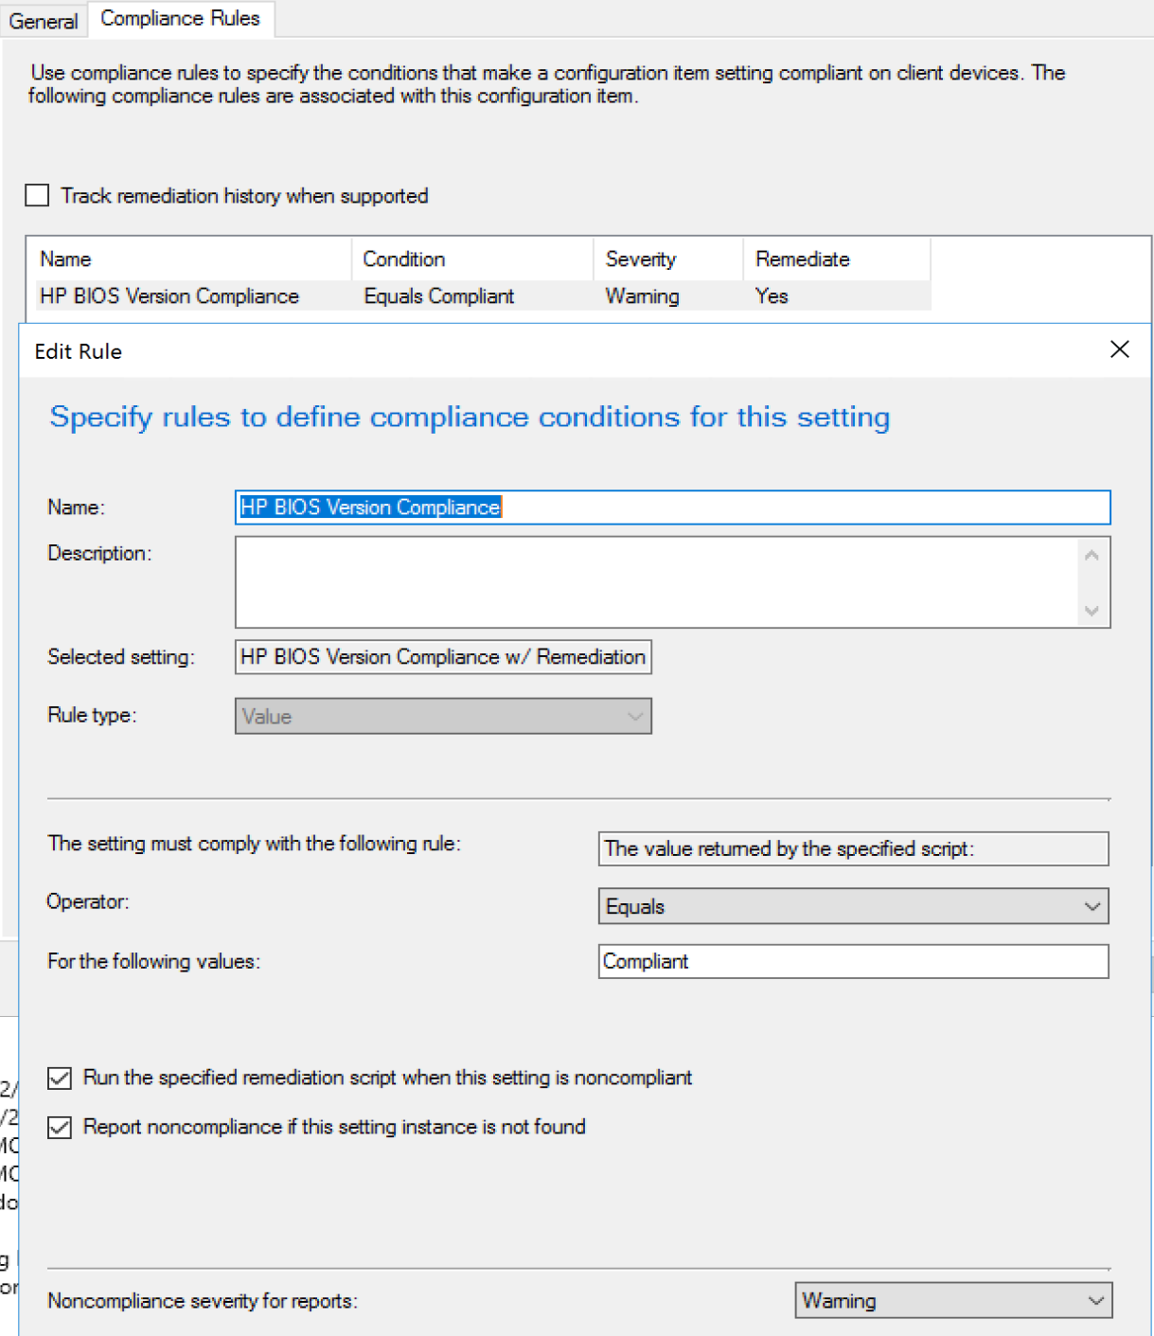
Task: Click inside the Description text box
Action: [655, 581]
